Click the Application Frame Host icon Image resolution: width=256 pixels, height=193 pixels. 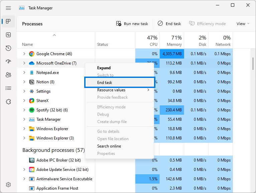coord(32,188)
